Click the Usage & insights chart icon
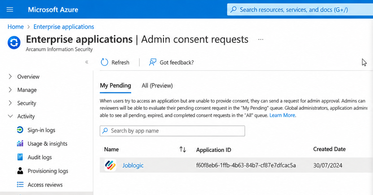Image resolution: width=373 pixels, height=195 pixels. coord(20,143)
